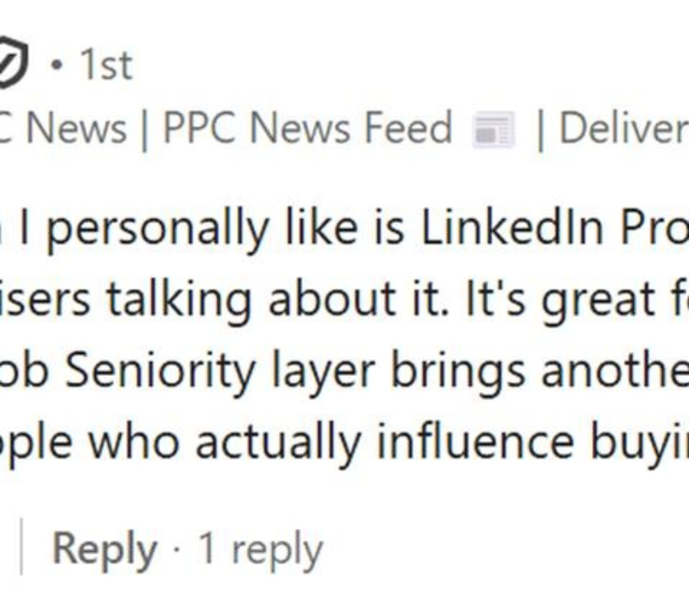
Task: Click the 'talking about it' comment line
Action: [344, 300]
